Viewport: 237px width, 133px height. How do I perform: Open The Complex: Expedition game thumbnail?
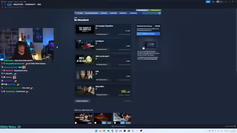[x=85, y=29]
